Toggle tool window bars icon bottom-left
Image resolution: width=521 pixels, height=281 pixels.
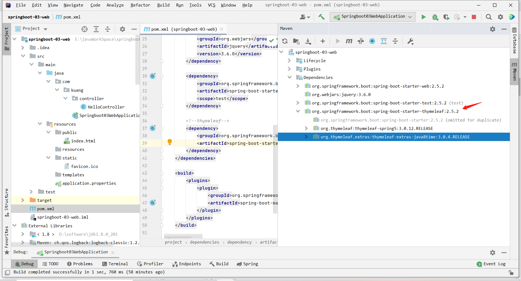(8, 272)
